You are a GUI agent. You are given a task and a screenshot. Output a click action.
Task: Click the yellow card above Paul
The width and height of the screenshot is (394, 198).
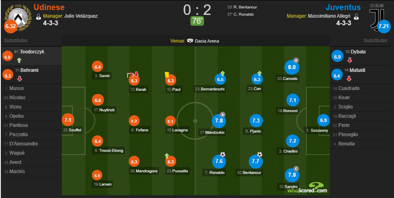click(167, 75)
